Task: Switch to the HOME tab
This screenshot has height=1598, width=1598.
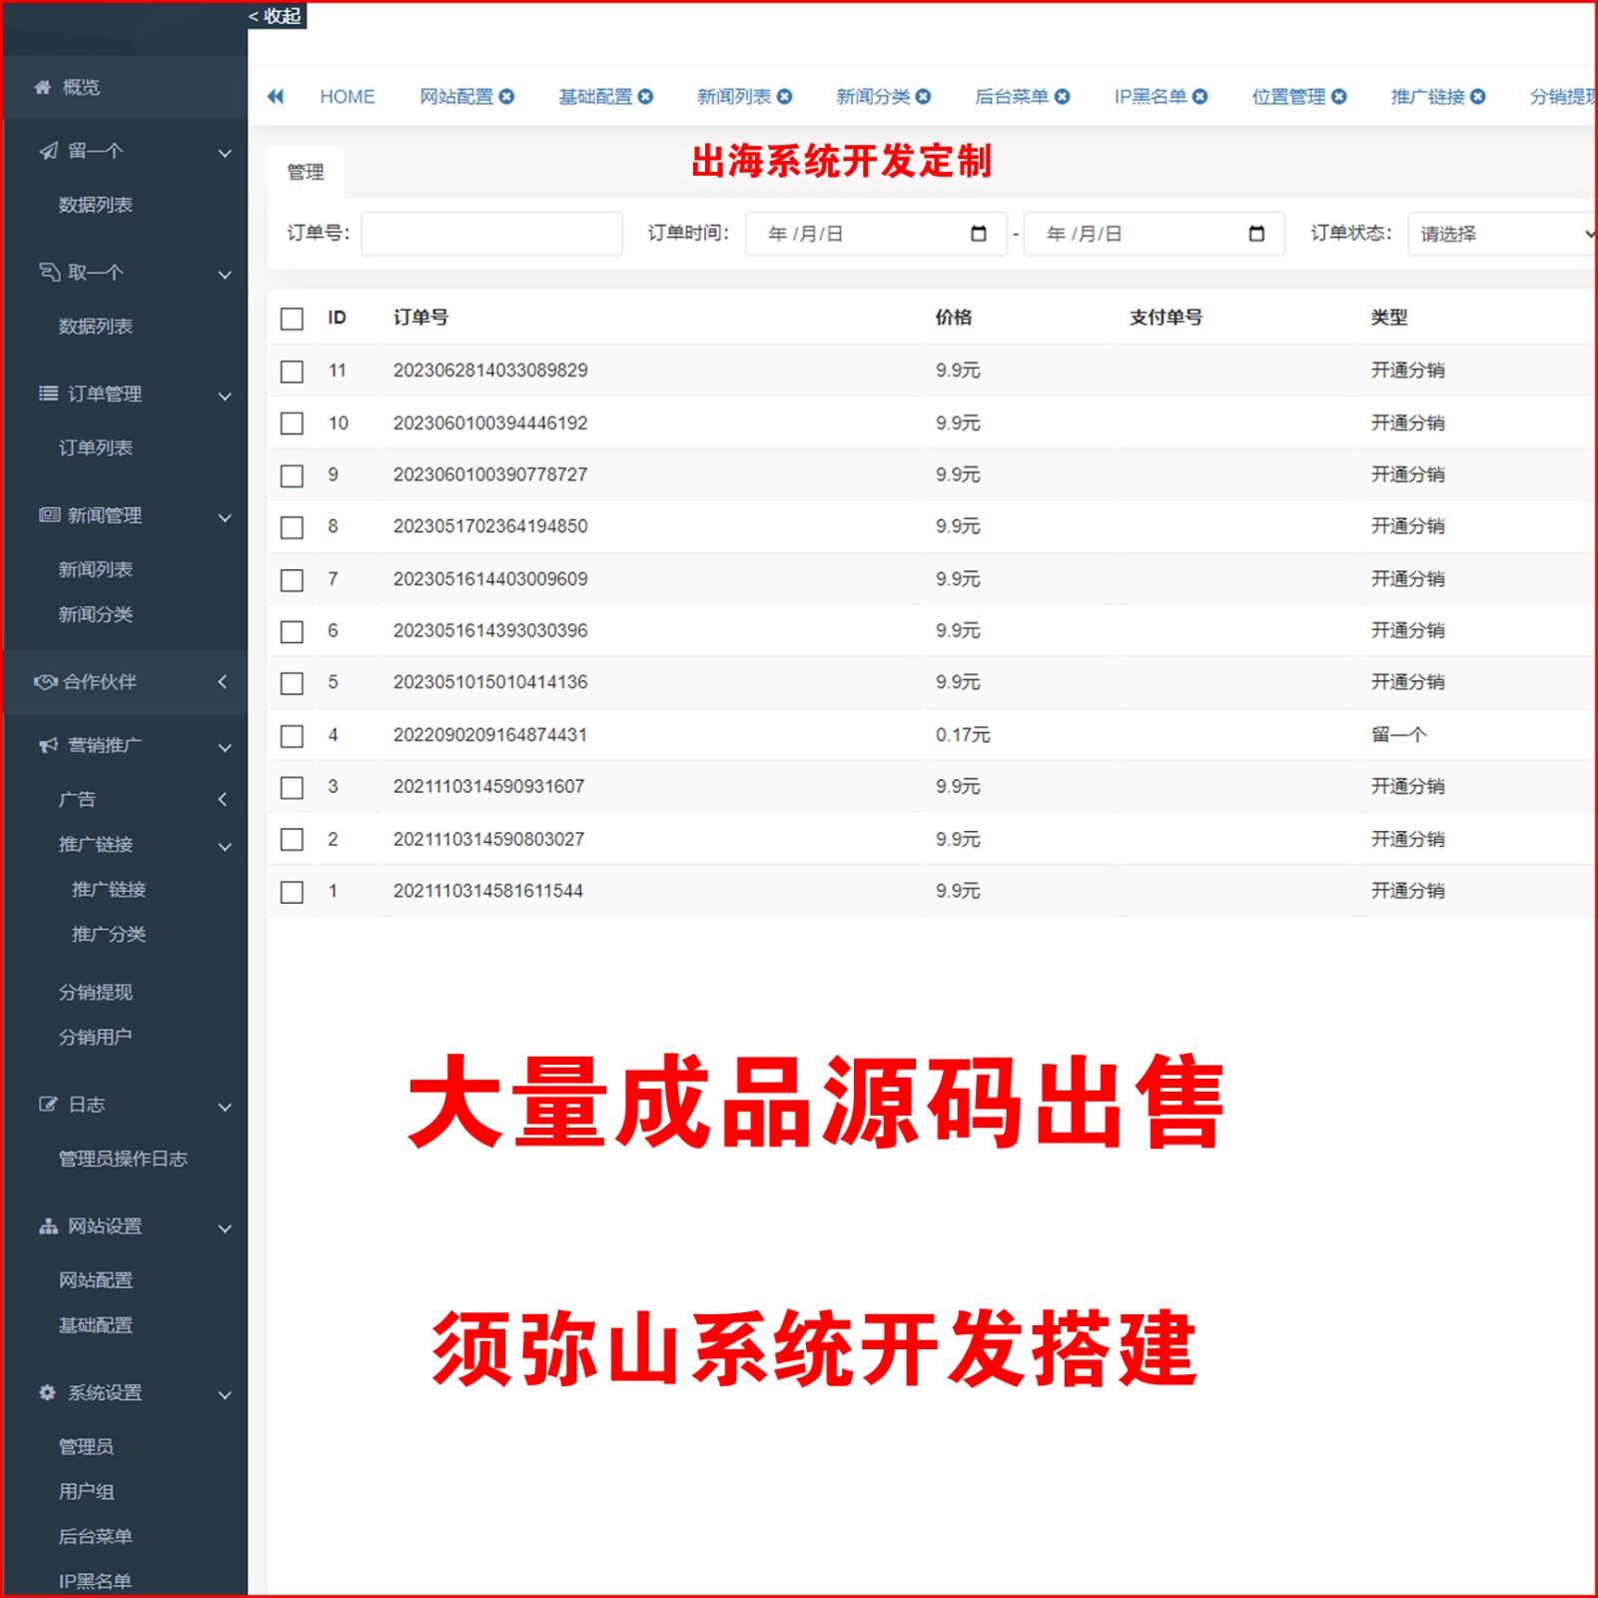Action: [347, 97]
